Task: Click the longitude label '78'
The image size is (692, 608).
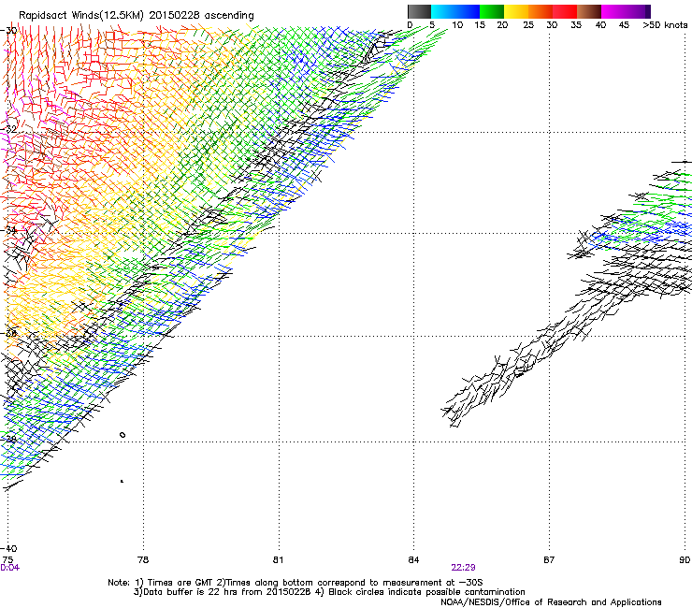Action: pyautogui.click(x=143, y=560)
